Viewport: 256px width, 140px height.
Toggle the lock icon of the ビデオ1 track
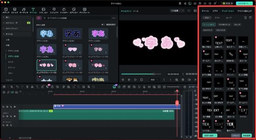(3, 116)
